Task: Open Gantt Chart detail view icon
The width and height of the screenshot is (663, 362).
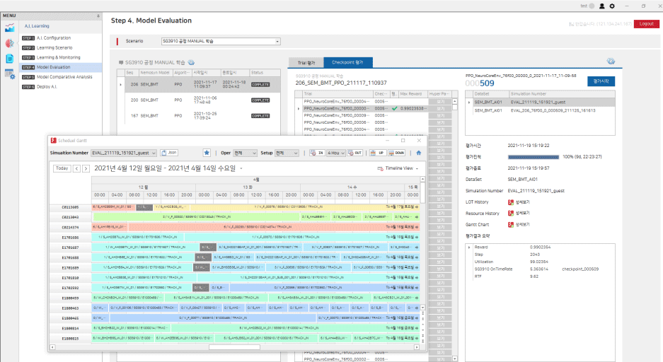Action: pos(511,223)
